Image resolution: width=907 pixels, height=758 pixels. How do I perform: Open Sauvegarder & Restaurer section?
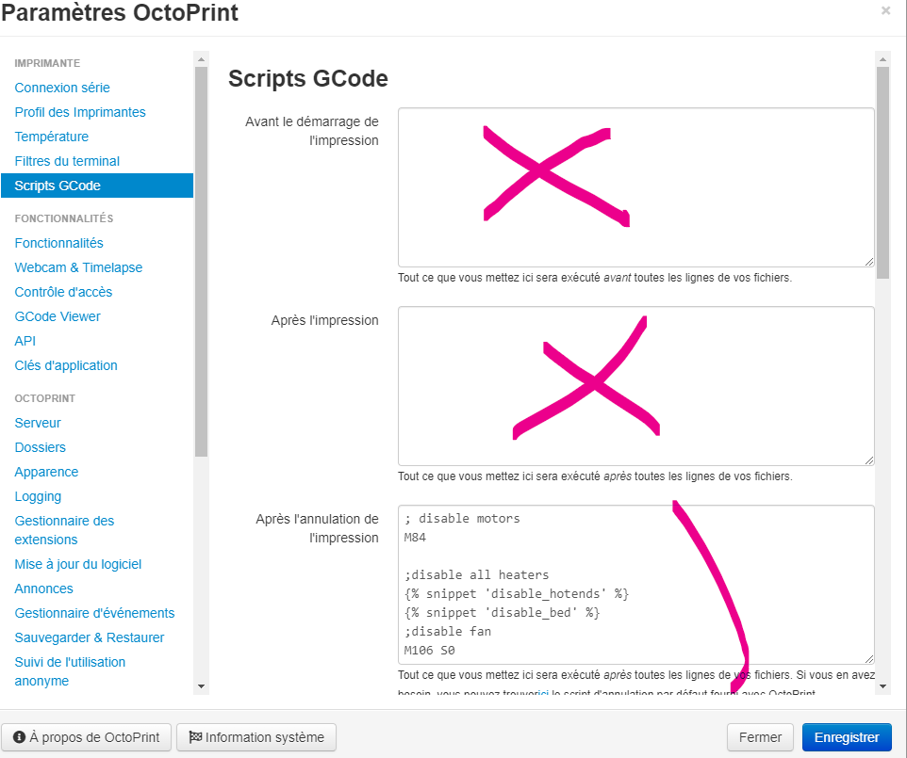[x=89, y=637]
